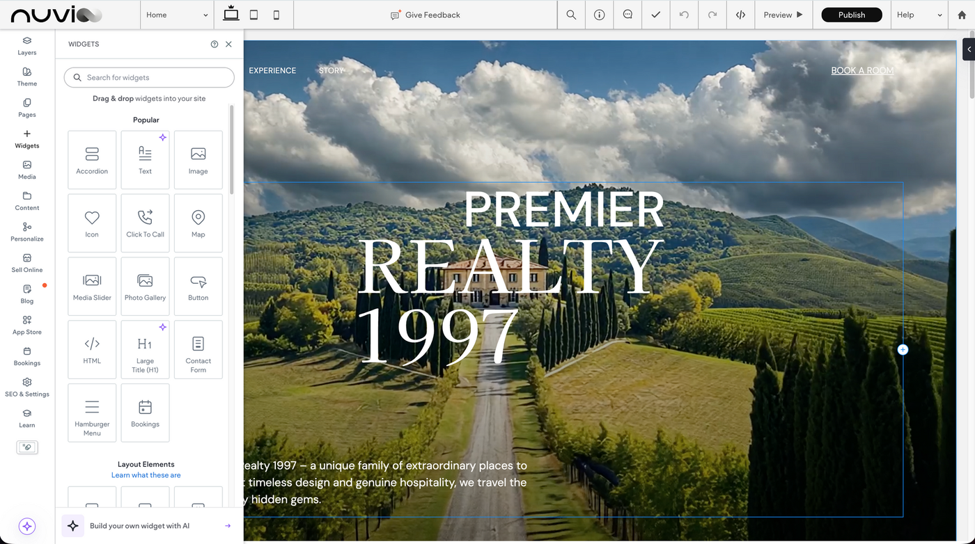Switch to mobile phone preview
Image resolution: width=975 pixels, height=544 pixels.
pos(276,14)
